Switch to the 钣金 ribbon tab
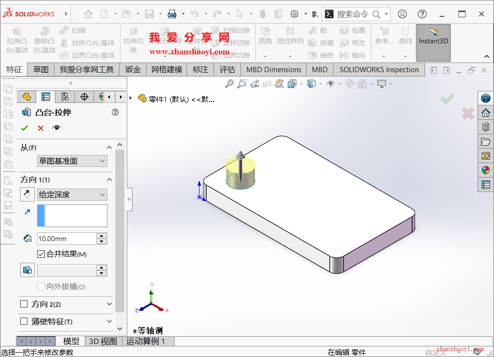Image resolution: width=494 pixels, height=357 pixels. tap(133, 69)
